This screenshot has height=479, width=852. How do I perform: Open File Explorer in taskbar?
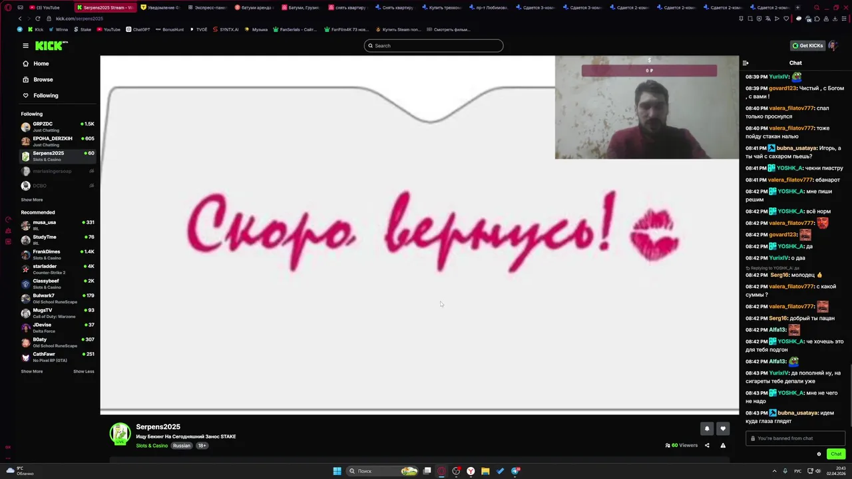click(x=486, y=471)
